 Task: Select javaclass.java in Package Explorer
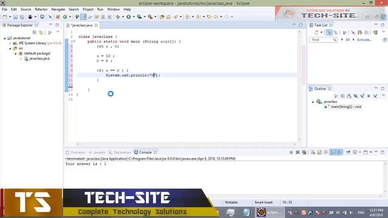[39, 59]
